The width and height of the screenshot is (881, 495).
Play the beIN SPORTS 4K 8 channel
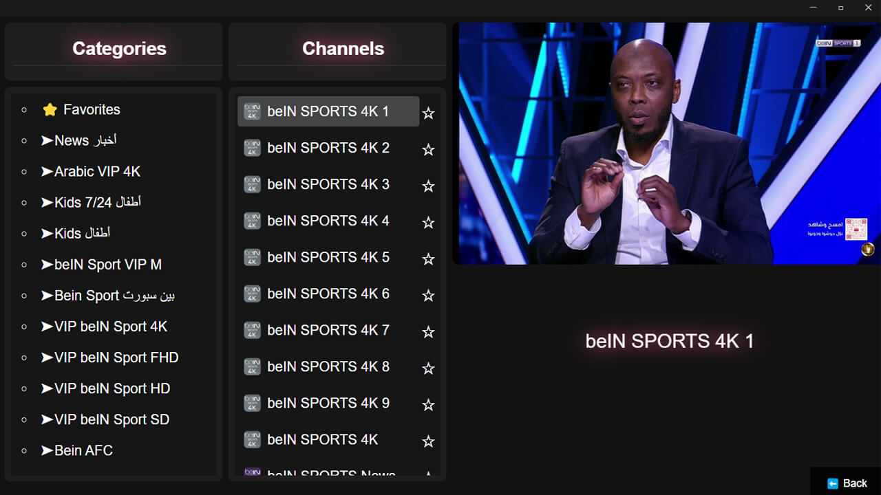coord(328,366)
